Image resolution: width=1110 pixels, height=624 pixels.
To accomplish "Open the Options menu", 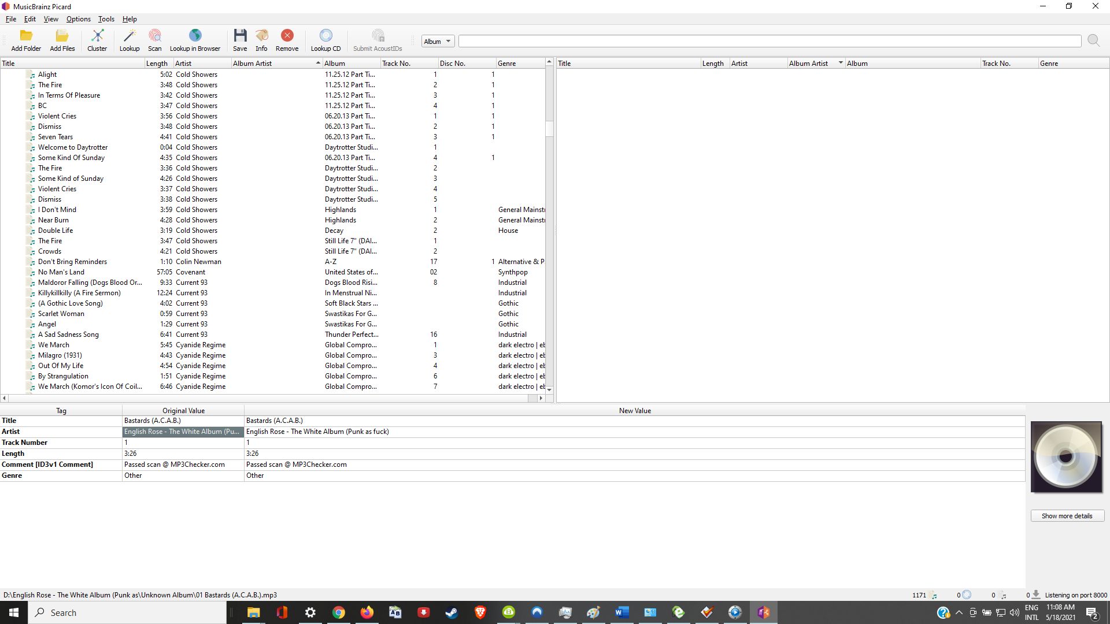I will click(x=79, y=19).
